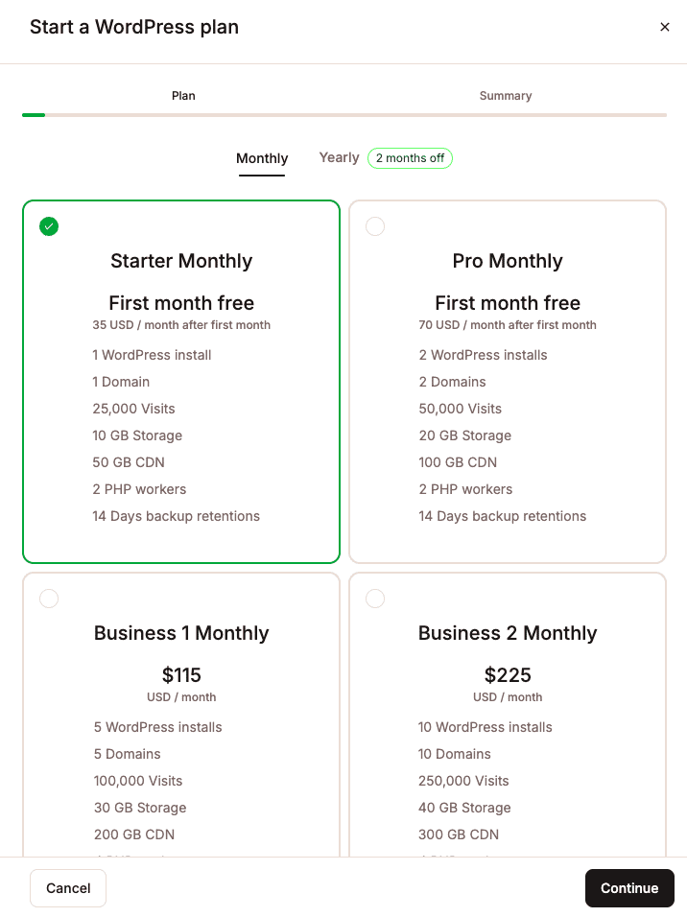The height and width of the screenshot is (917, 687).
Task: Click the Business 1 Monthly plan title
Action: (181, 633)
